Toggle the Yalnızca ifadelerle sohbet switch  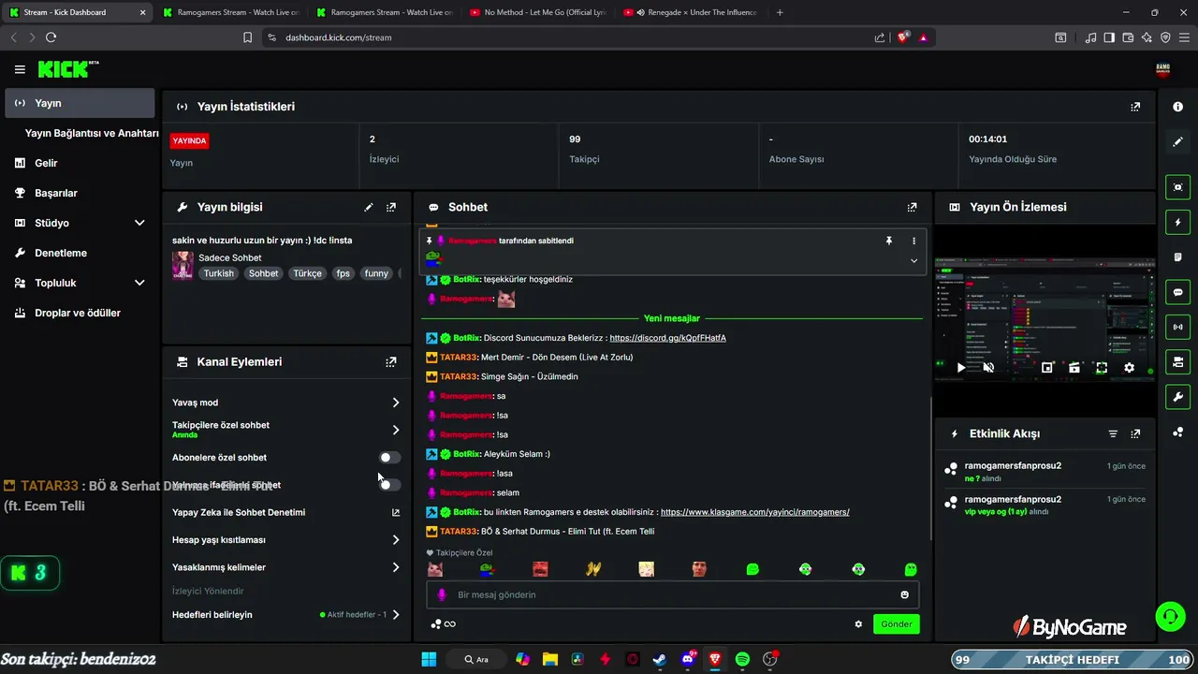coord(389,485)
